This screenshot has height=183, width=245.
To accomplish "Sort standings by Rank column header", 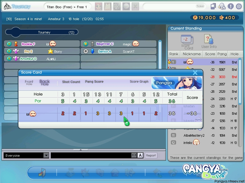I will (x=174, y=54).
